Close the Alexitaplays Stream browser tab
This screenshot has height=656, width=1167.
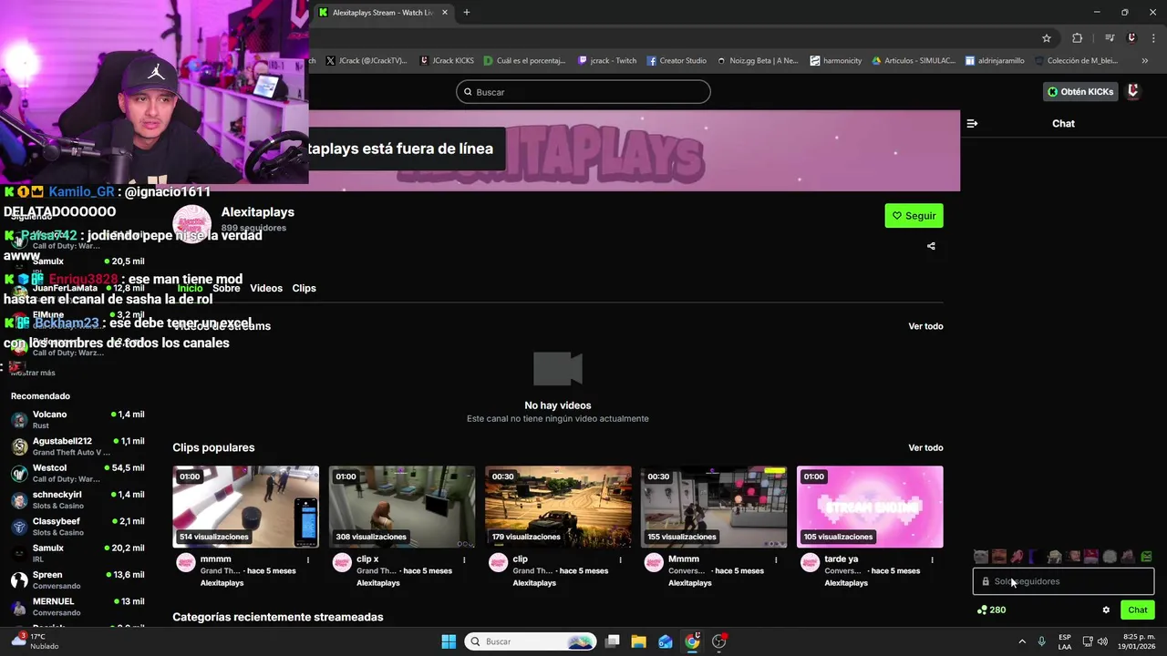tap(445, 13)
